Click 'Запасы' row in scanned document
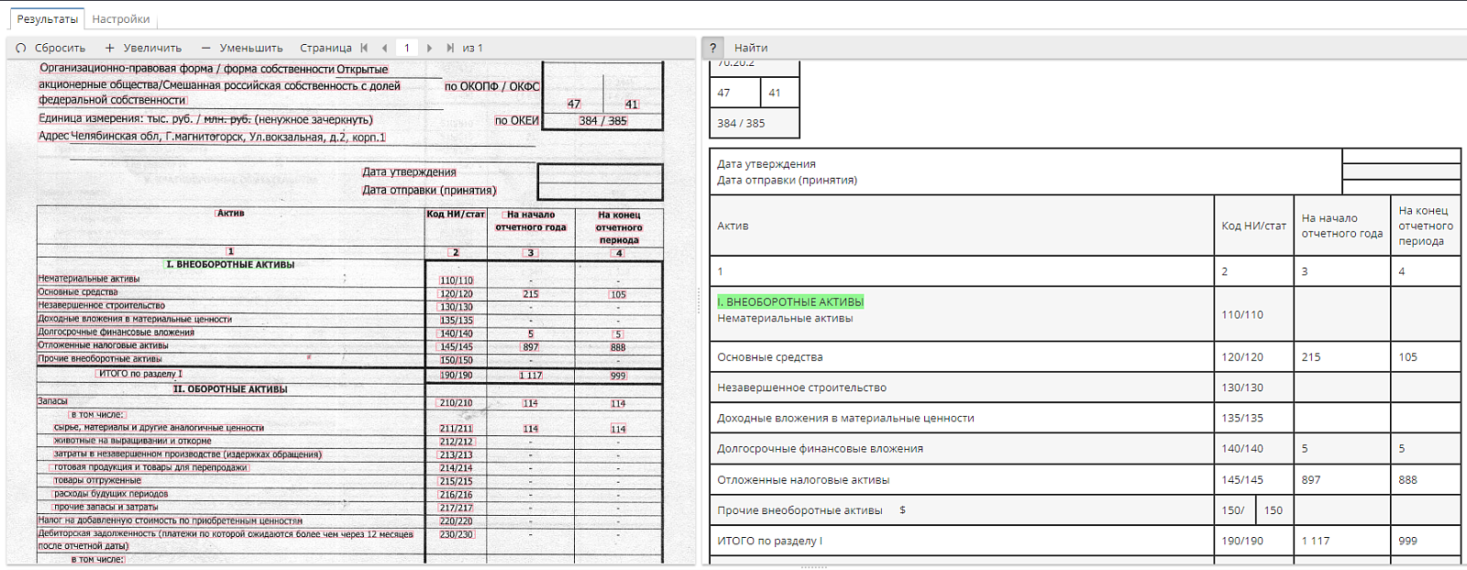 point(52,401)
